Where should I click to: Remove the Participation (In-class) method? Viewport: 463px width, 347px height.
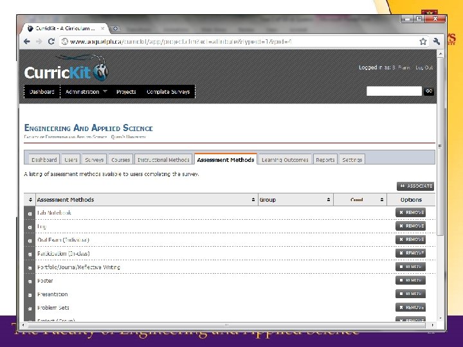click(x=410, y=253)
